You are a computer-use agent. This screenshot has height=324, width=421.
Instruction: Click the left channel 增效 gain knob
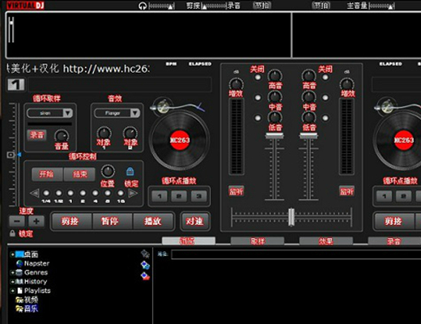[236, 84]
